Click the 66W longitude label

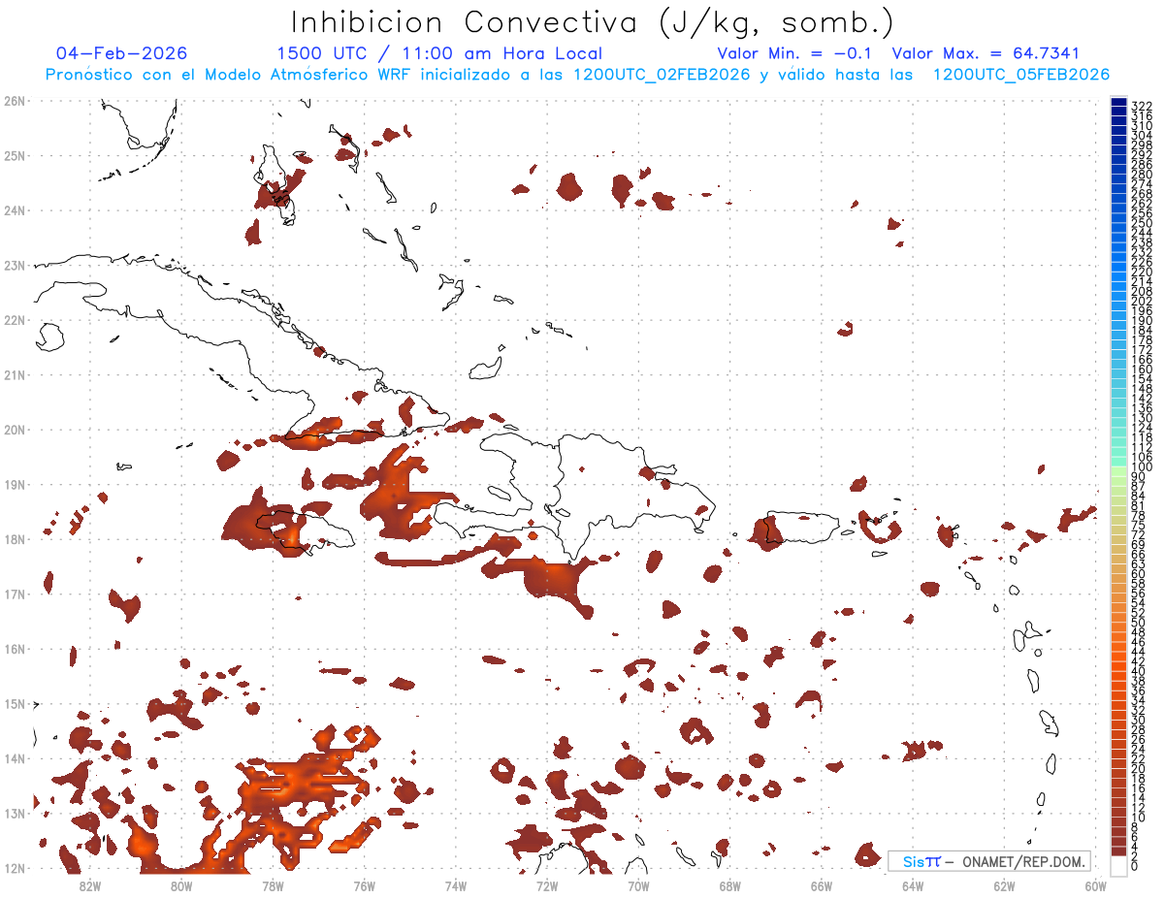tap(822, 885)
